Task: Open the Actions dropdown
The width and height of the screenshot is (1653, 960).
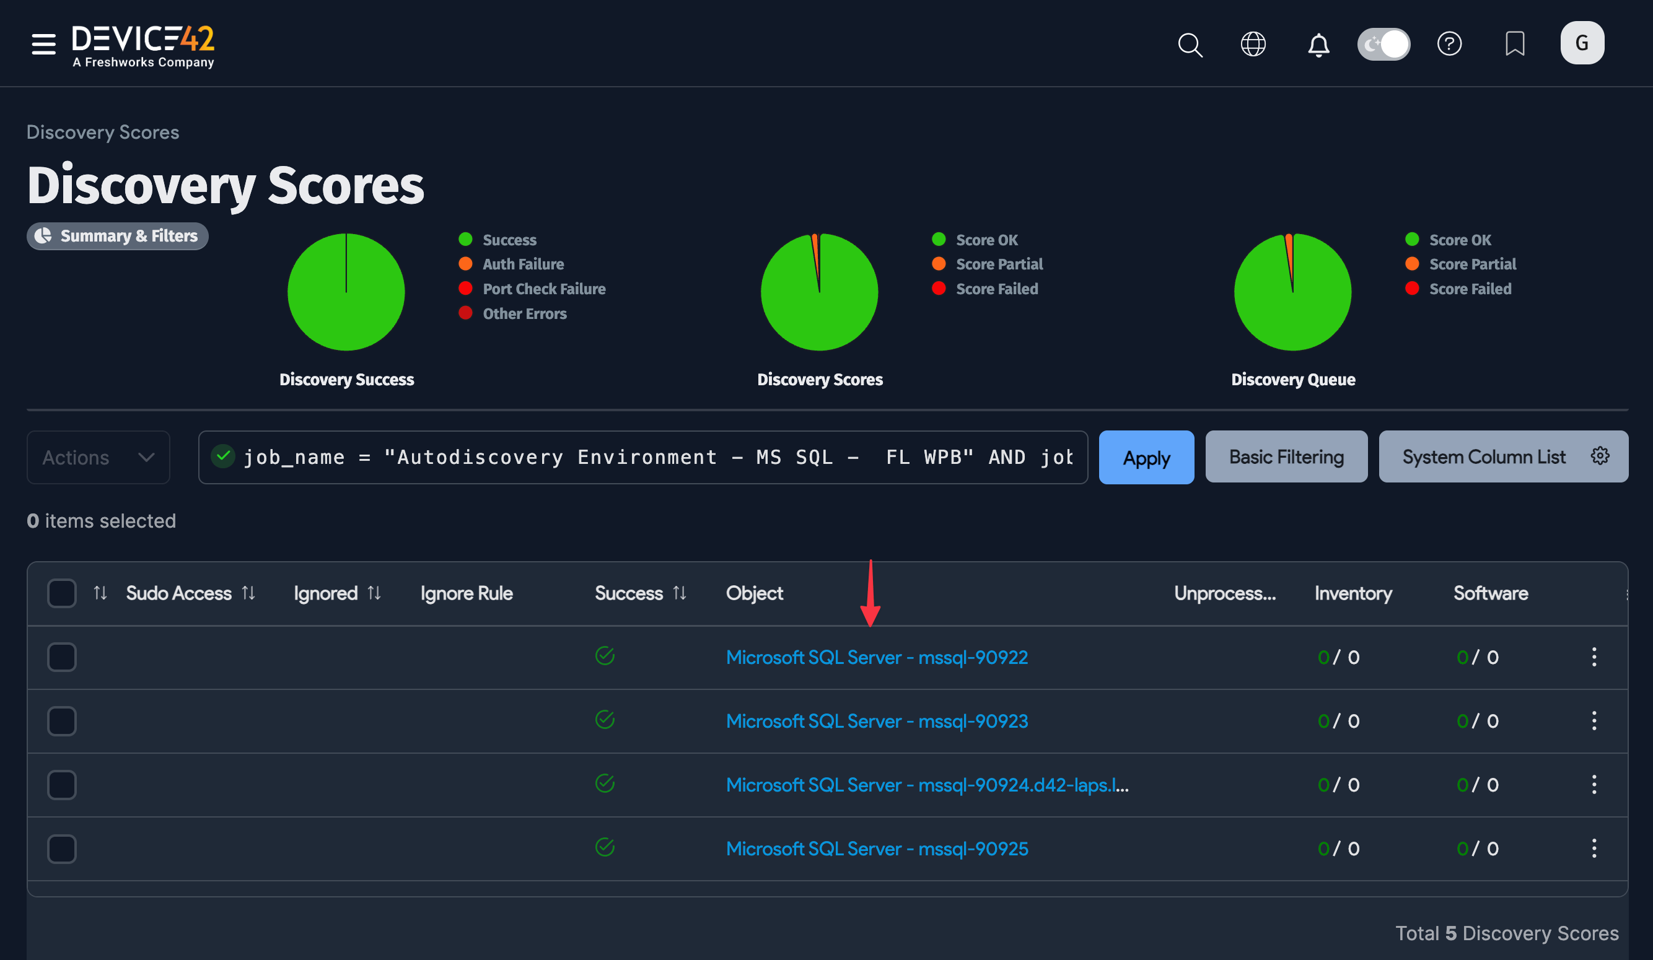Action: coord(98,457)
